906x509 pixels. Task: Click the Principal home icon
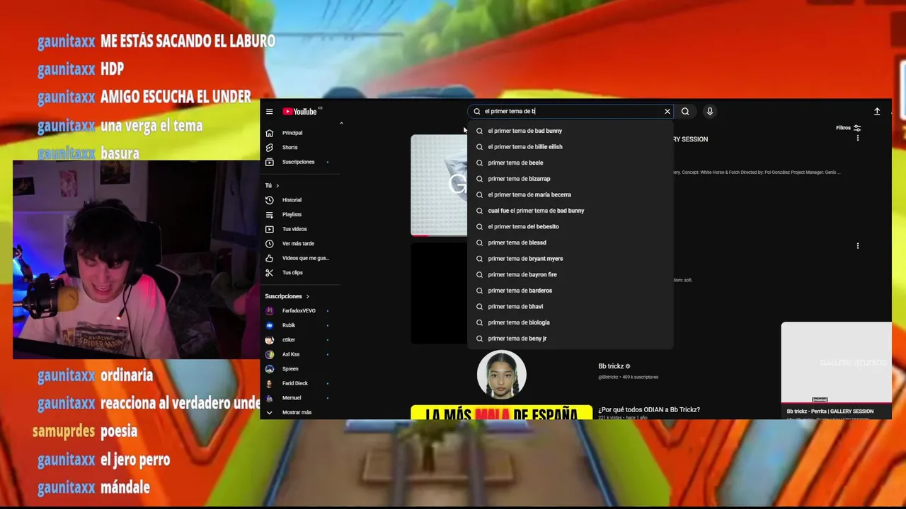(269, 133)
